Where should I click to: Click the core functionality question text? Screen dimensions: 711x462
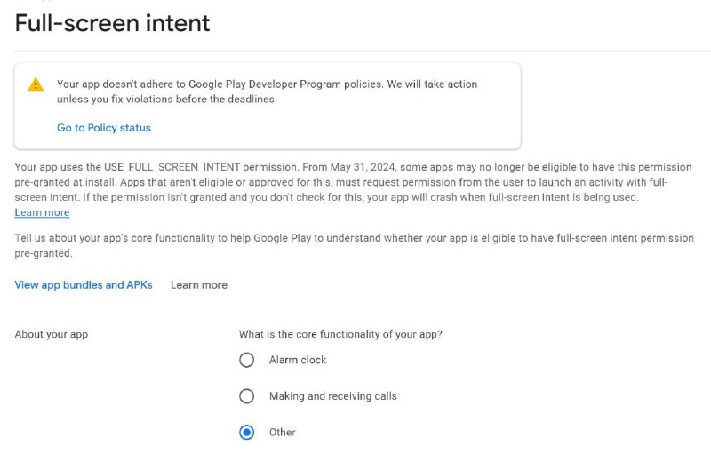tap(340, 334)
